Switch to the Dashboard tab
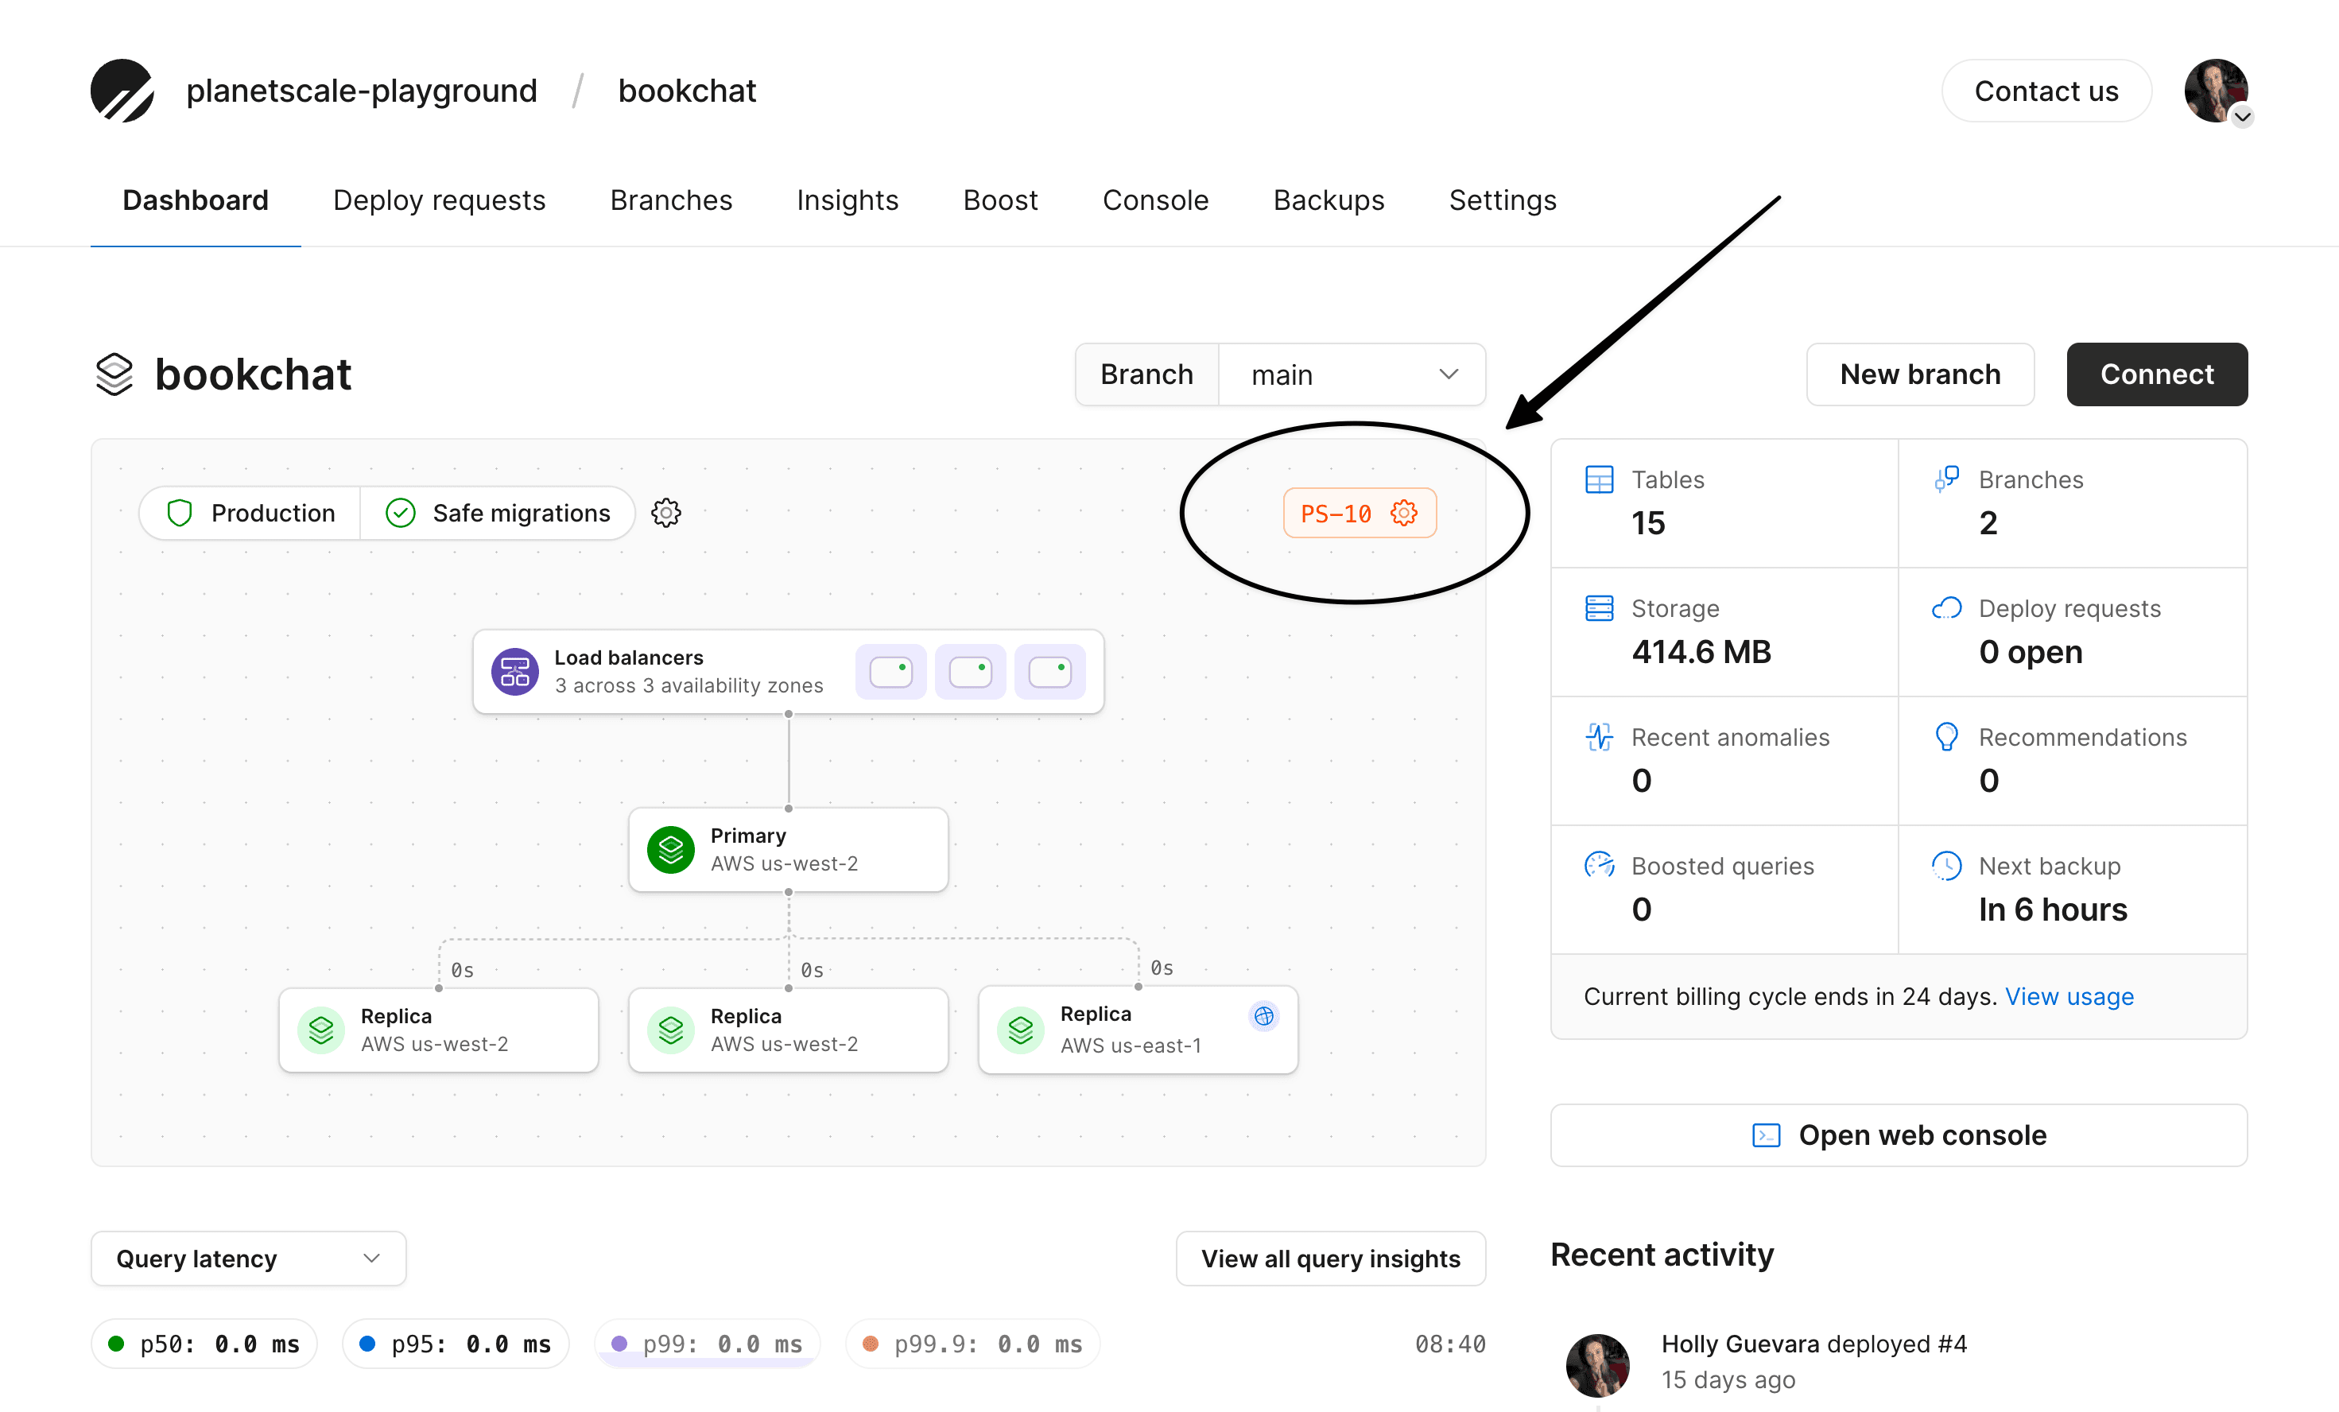The image size is (2339, 1412). pyautogui.click(x=196, y=200)
